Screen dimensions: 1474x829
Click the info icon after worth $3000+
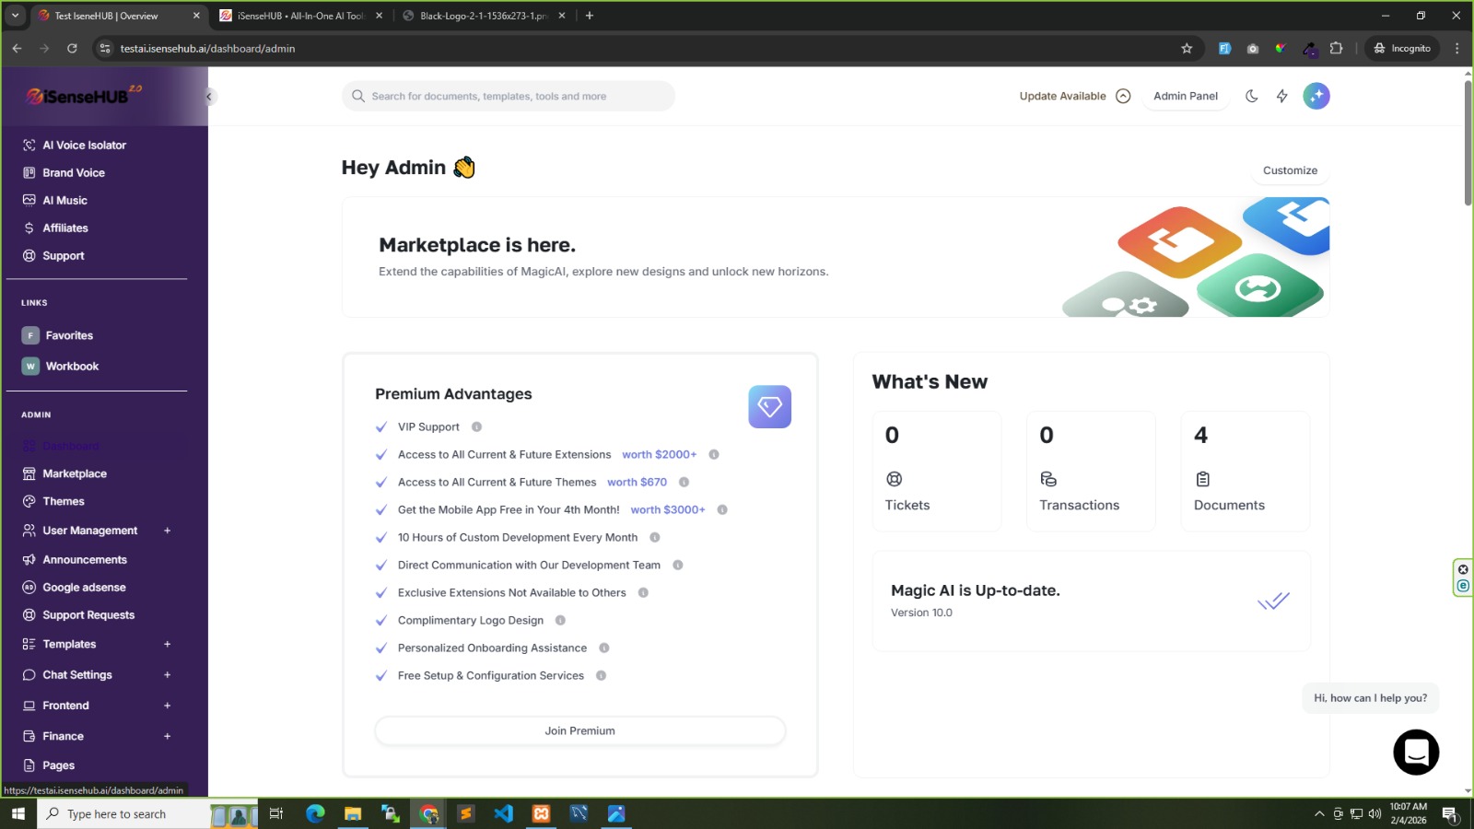pos(722,510)
